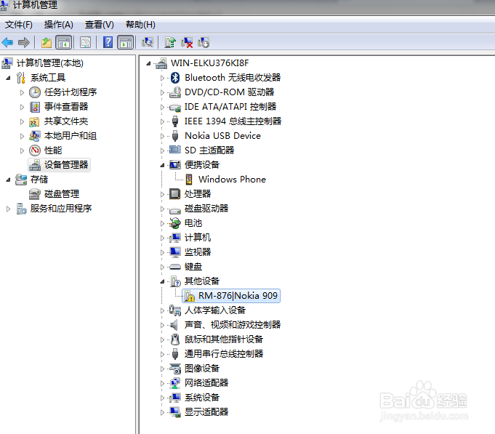Click the 磁盘管理 disk icon
495x434 pixels.
(35, 194)
